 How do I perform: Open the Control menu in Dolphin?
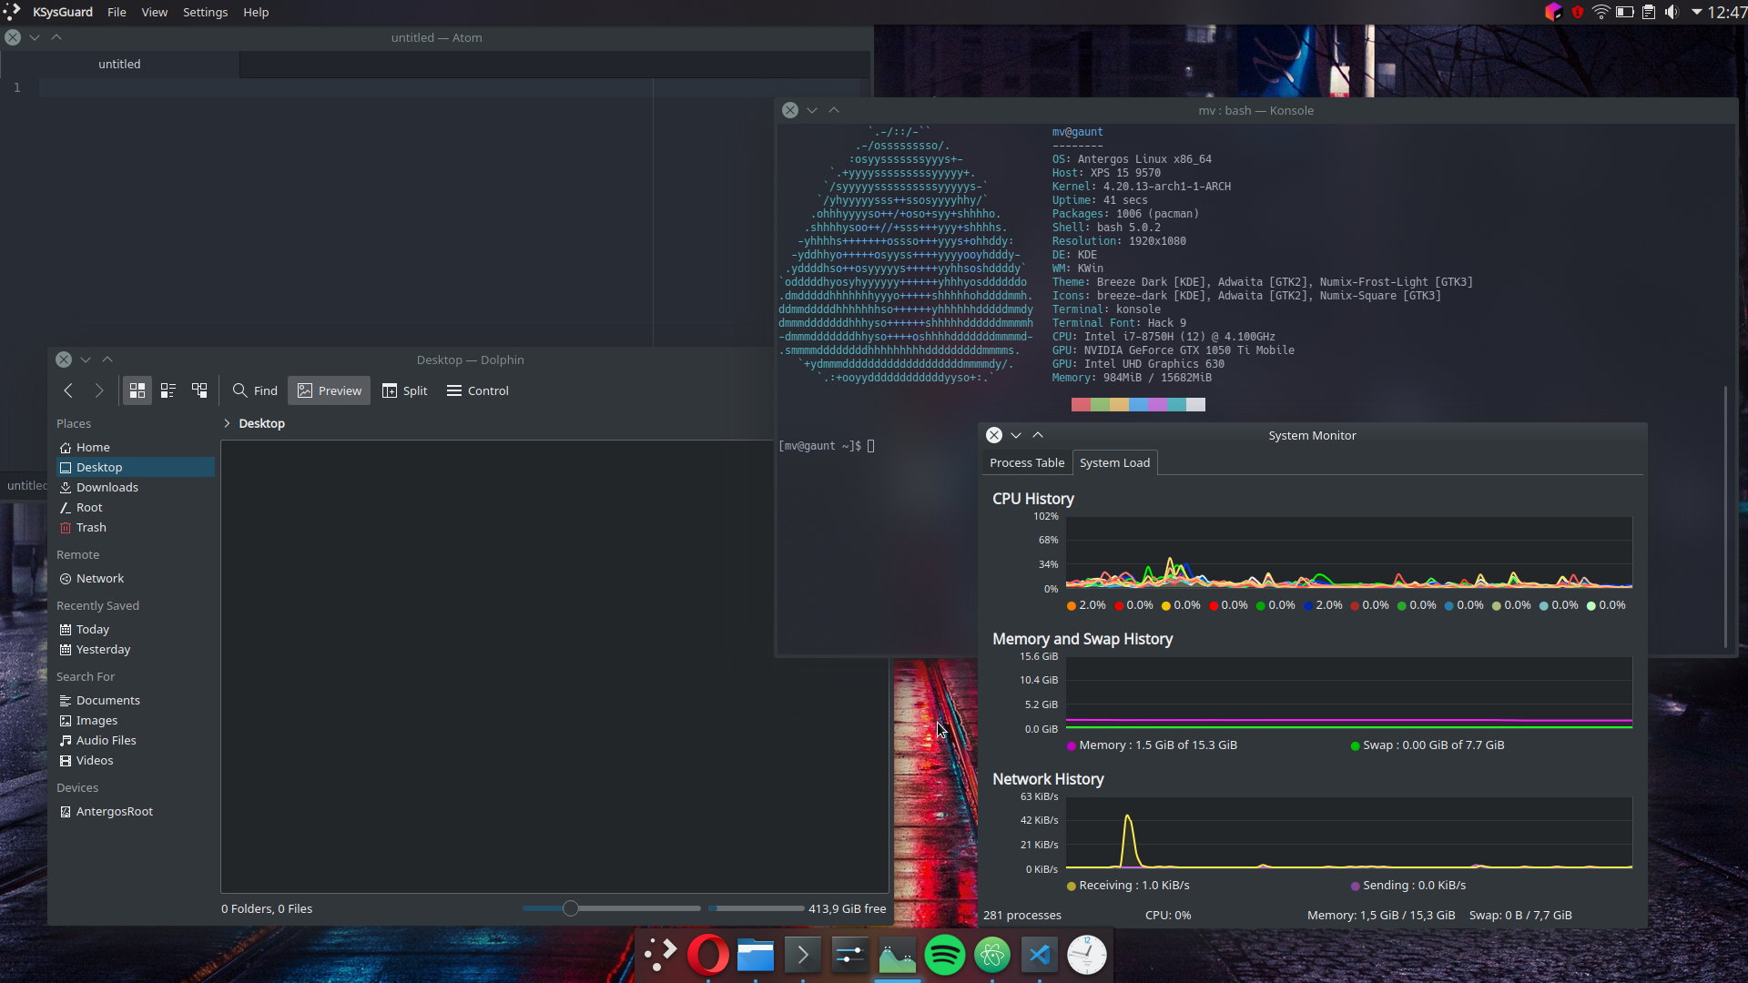[478, 390]
